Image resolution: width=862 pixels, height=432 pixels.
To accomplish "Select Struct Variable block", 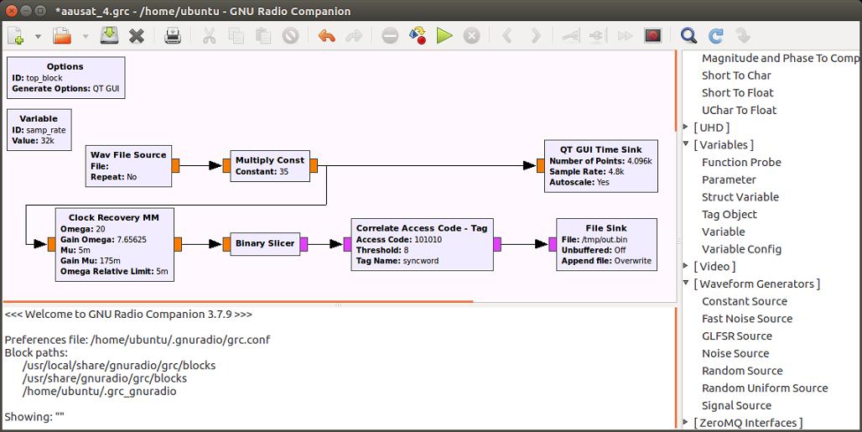I will click(740, 197).
